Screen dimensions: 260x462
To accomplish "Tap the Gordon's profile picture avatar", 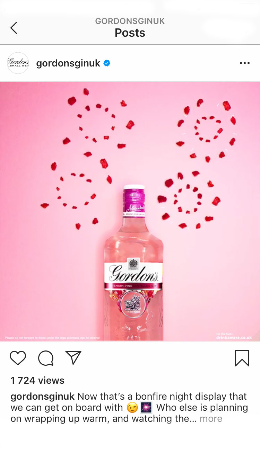I will pos(18,63).
